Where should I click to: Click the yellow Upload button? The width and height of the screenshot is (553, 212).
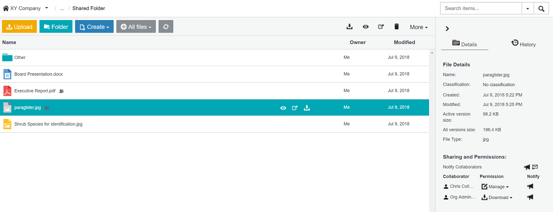(x=19, y=27)
